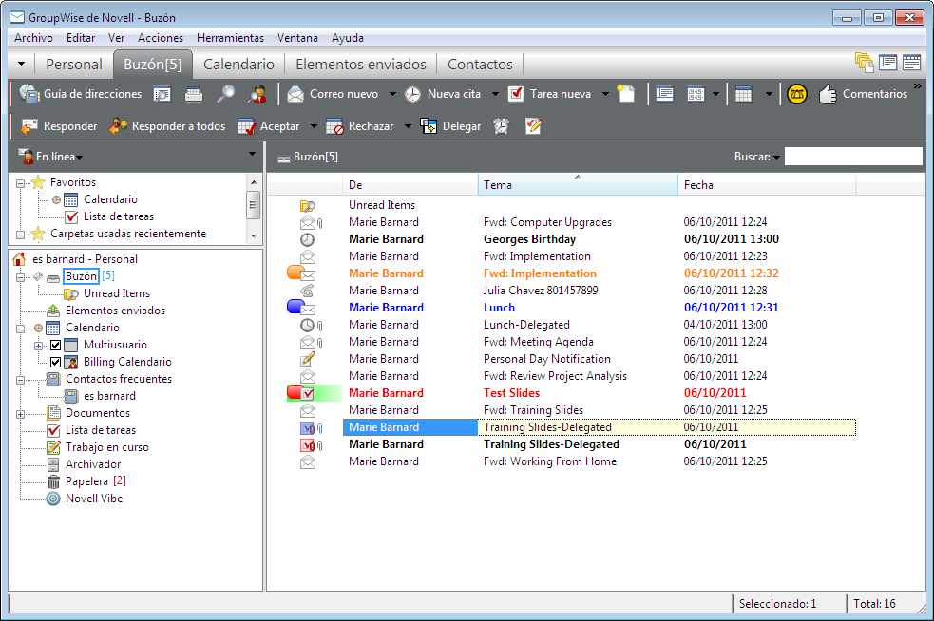This screenshot has width=934, height=621.
Task: Click the Buscar search input field
Action: [852, 157]
